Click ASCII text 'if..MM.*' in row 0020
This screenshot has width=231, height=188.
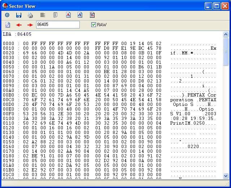coord(182,53)
